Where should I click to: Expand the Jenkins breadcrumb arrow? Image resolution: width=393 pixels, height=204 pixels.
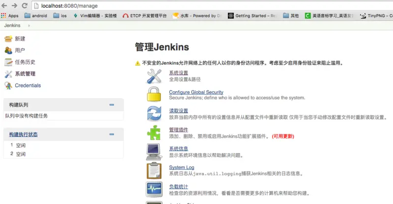(29, 25)
